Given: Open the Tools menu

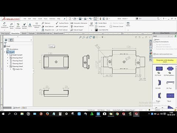Looking at the screenshot, I should 46,19.
